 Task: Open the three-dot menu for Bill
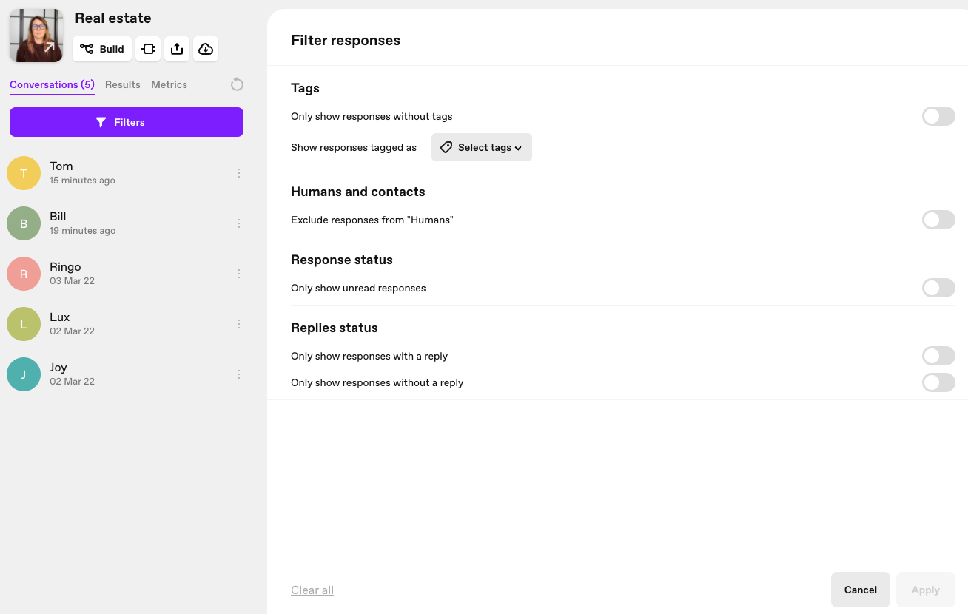click(239, 223)
